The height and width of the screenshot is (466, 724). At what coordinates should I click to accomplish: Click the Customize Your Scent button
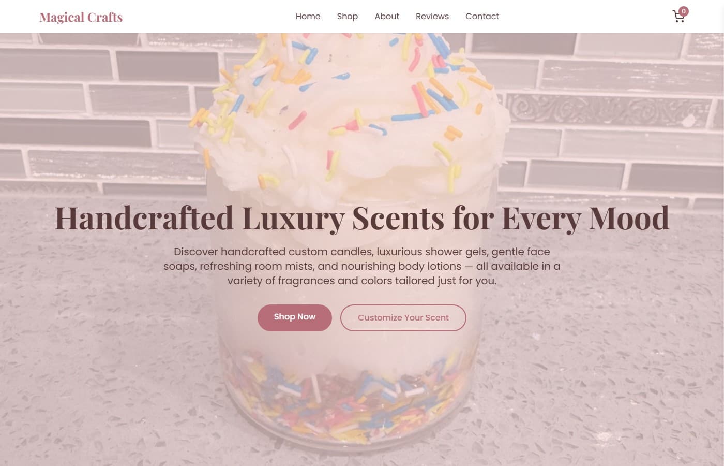tap(403, 317)
